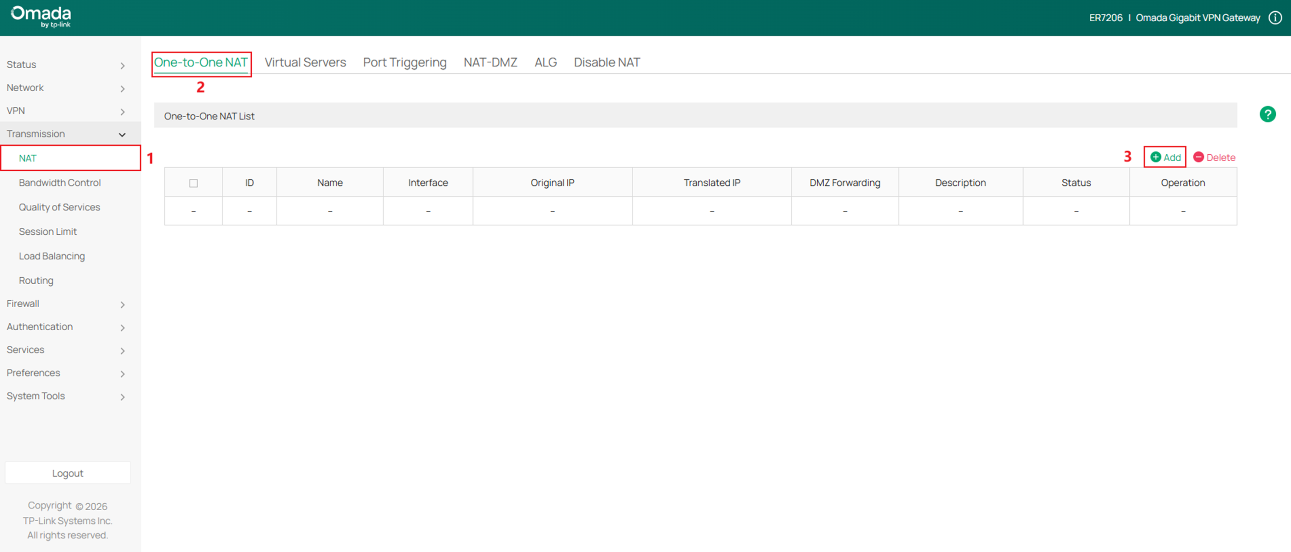Open Bandwidth Control in sidebar

point(60,182)
